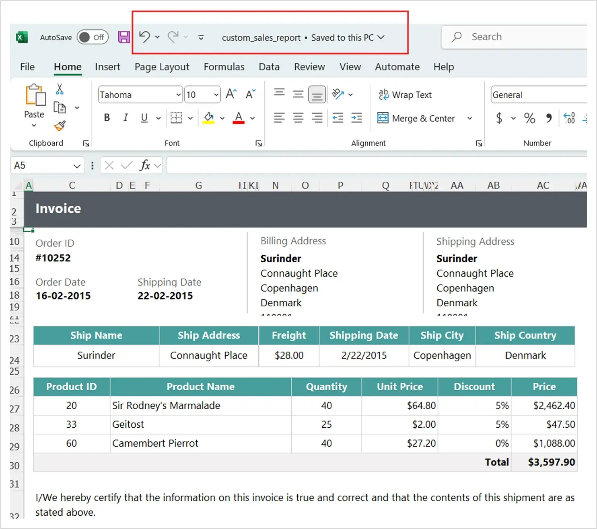Toggle Underline formatting
The image size is (597, 529).
tap(144, 118)
